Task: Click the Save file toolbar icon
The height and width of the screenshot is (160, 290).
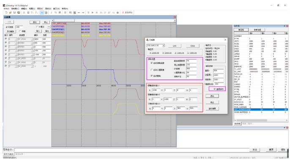Action: [x=14, y=13]
